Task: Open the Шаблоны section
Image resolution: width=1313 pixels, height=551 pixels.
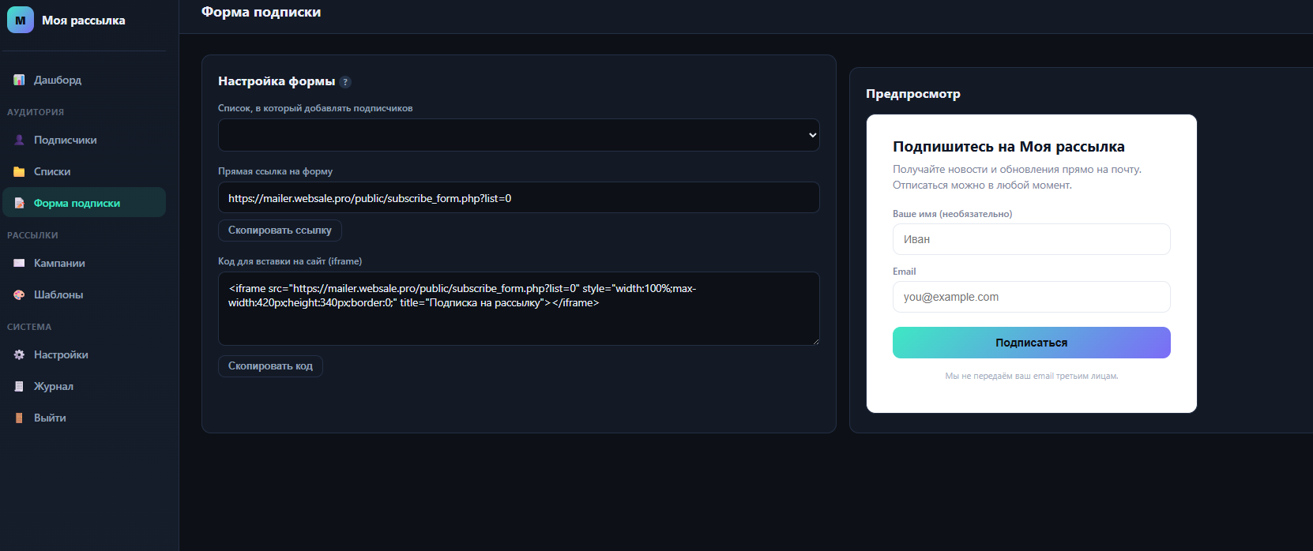Action: point(84,294)
